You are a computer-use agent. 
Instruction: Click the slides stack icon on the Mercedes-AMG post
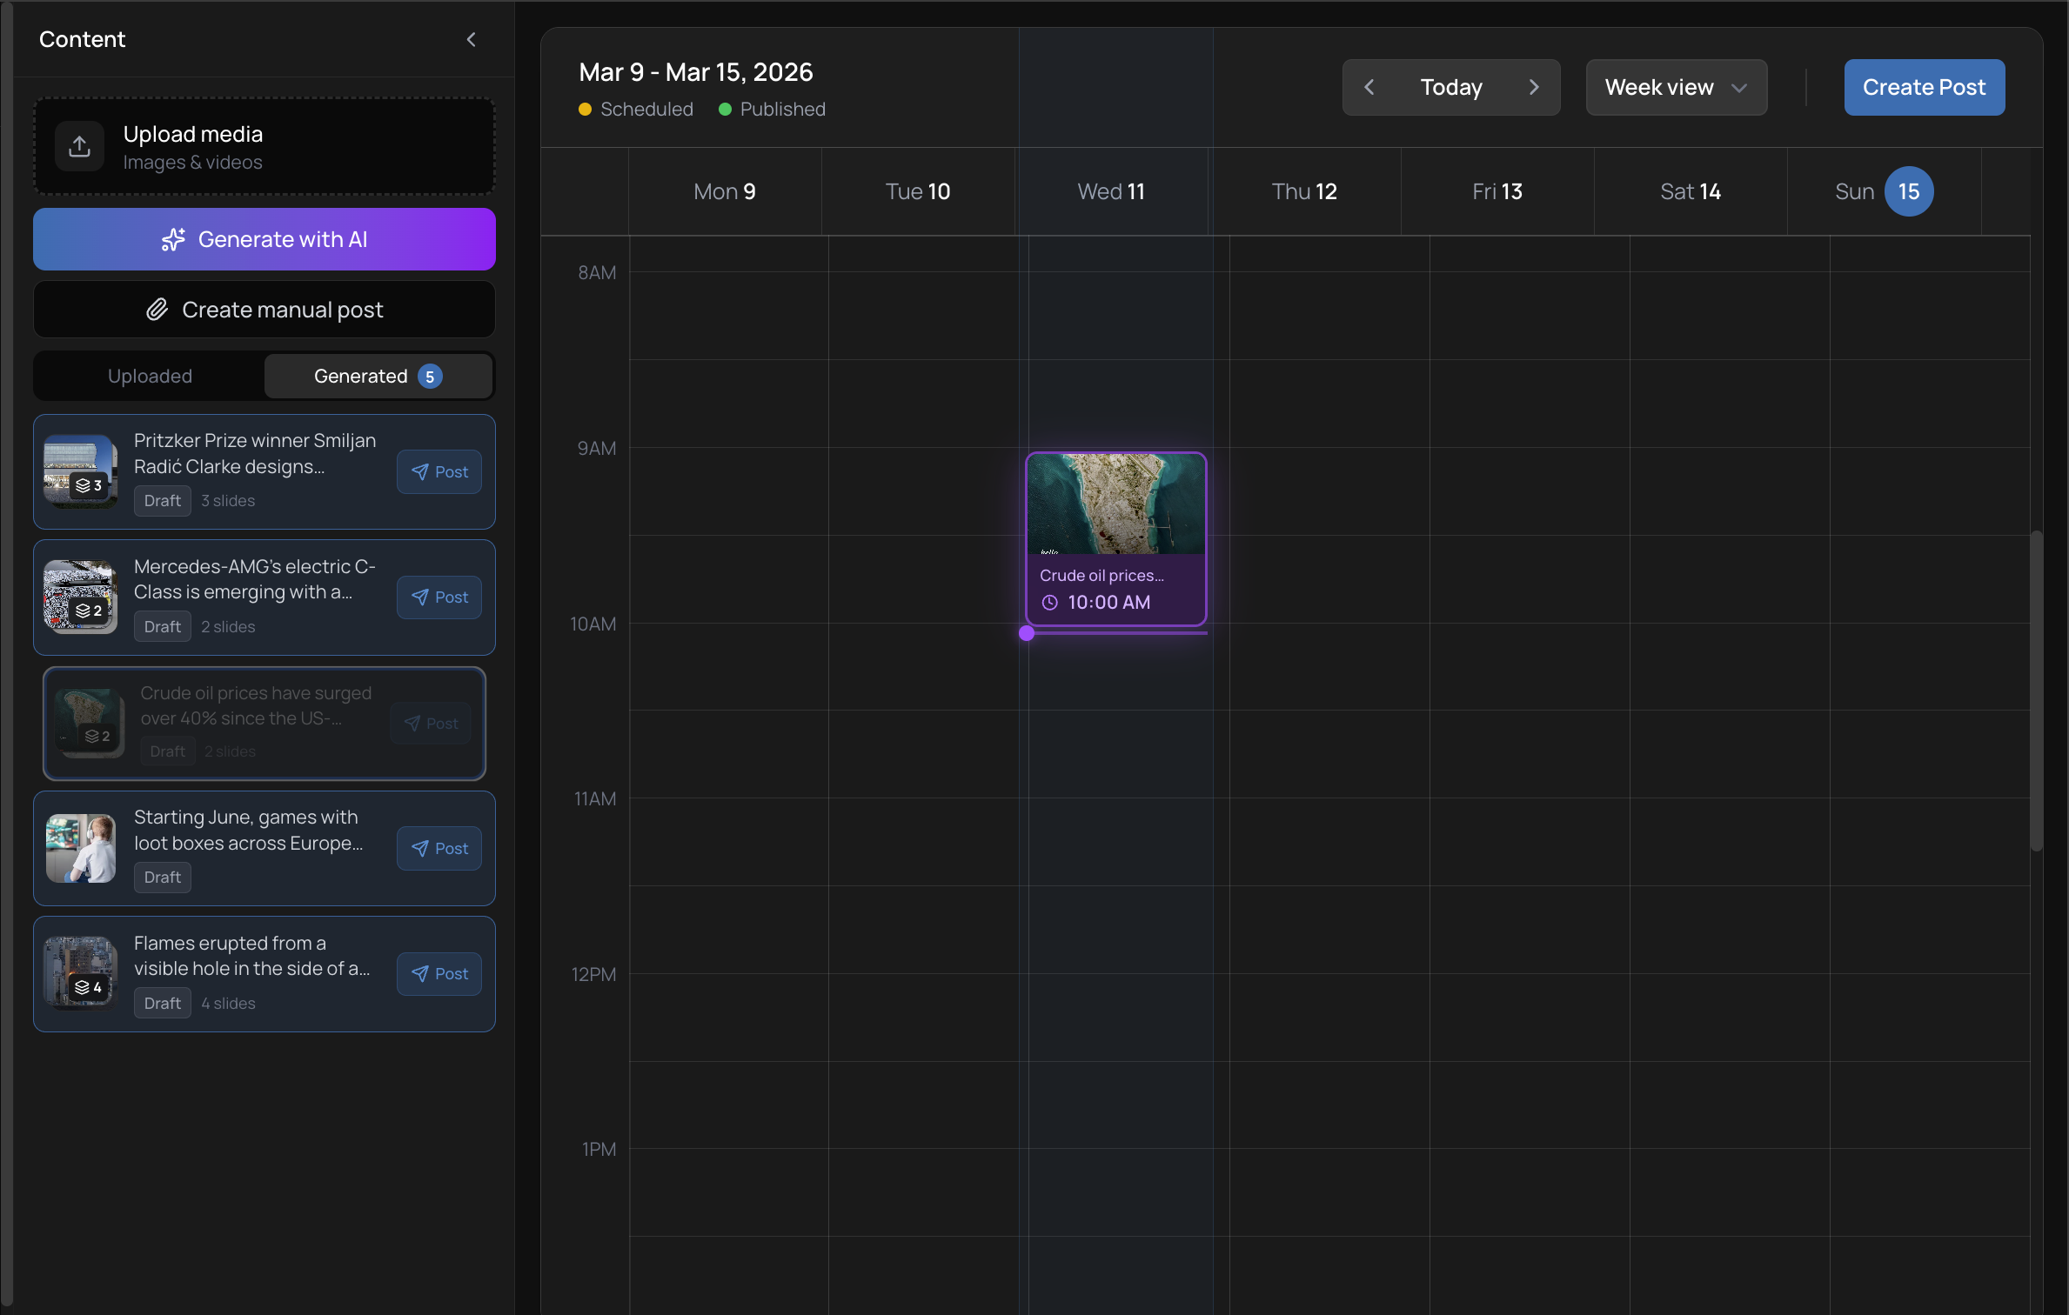[x=82, y=609]
